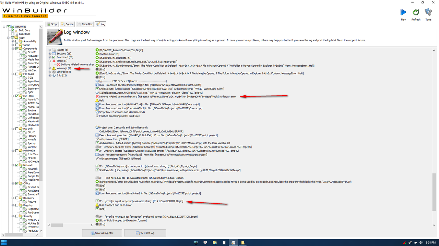Click Save as log.html button
The width and height of the screenshot is (439, 246).
102,233
